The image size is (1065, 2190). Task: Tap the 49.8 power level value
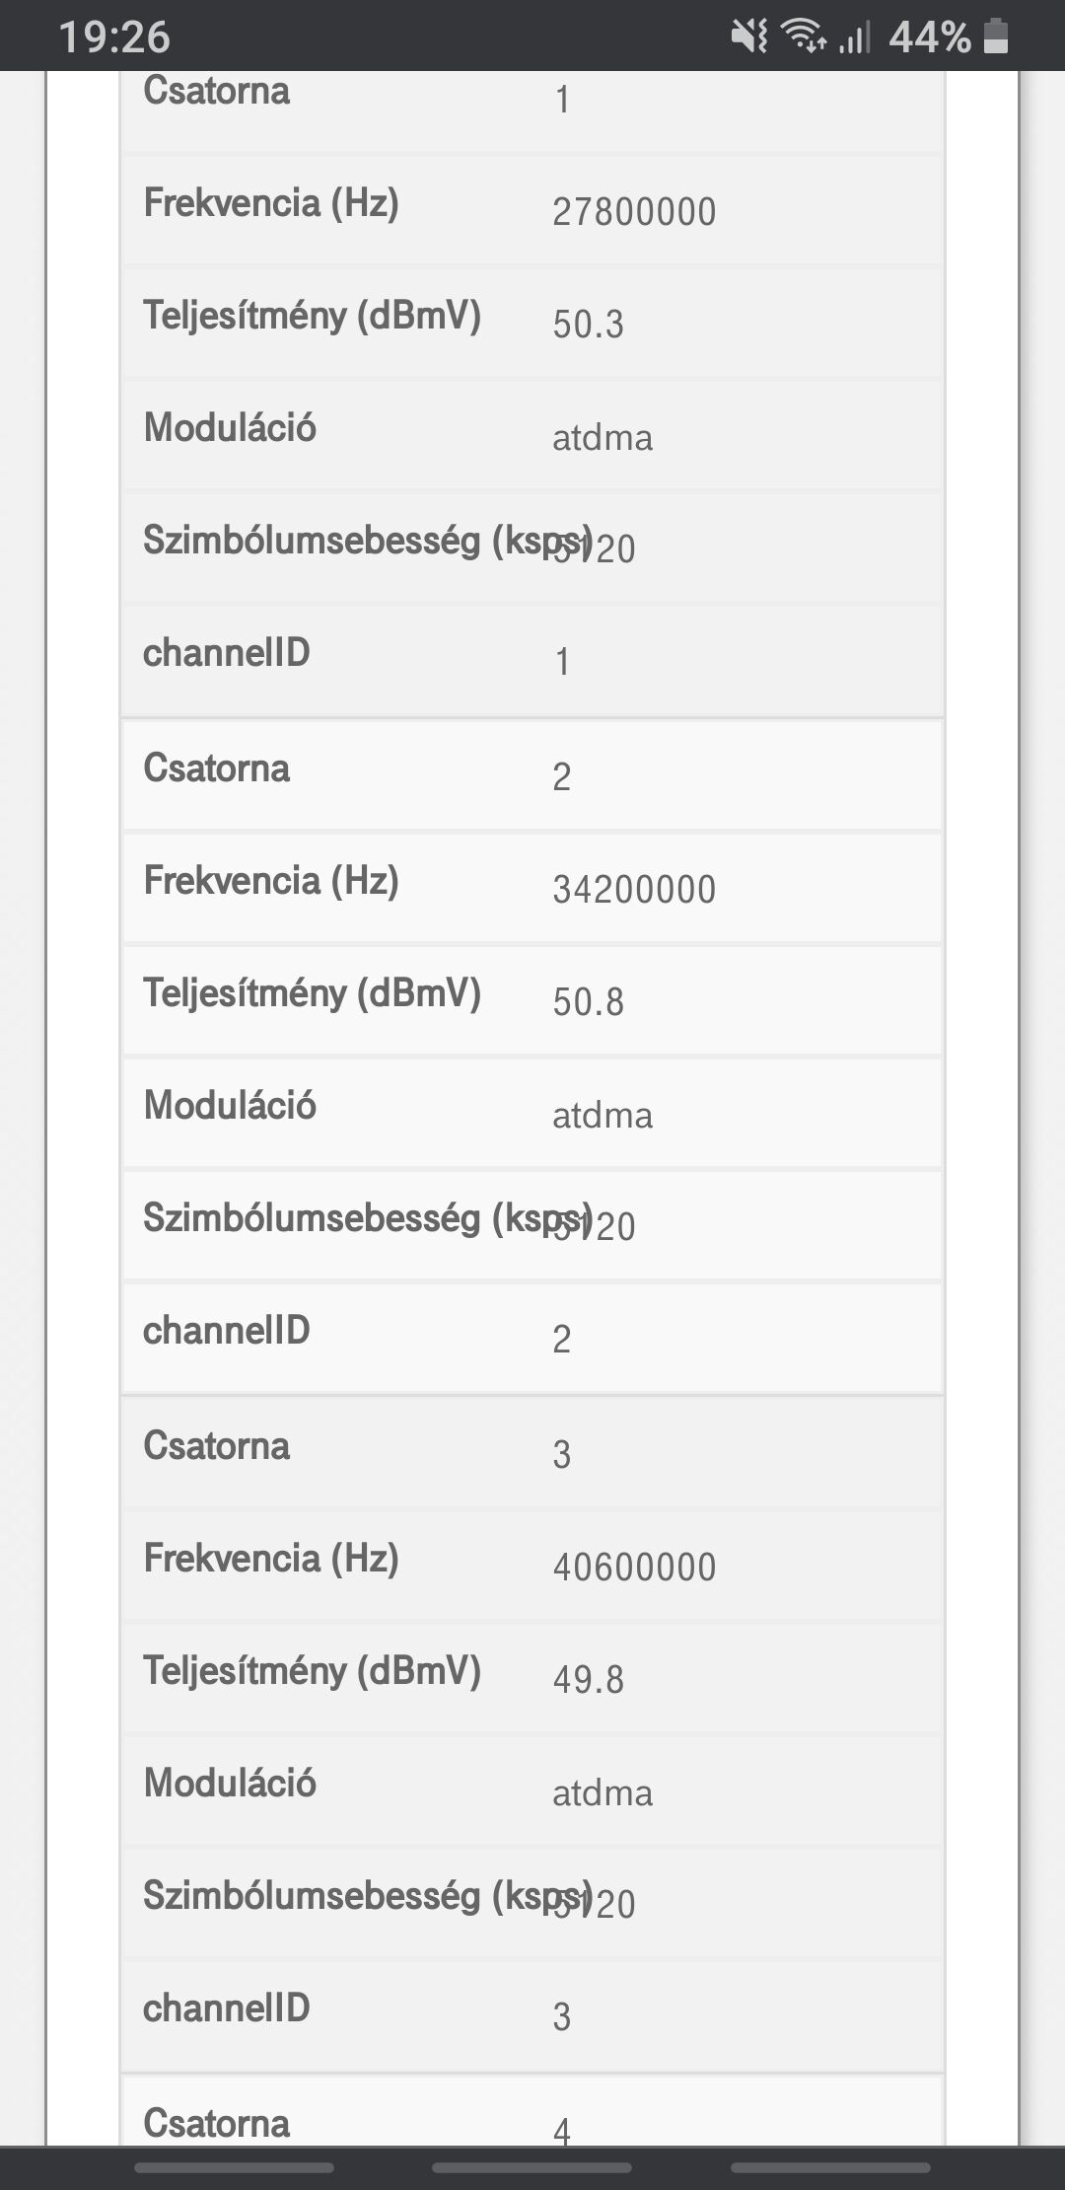click(589, 1680)
